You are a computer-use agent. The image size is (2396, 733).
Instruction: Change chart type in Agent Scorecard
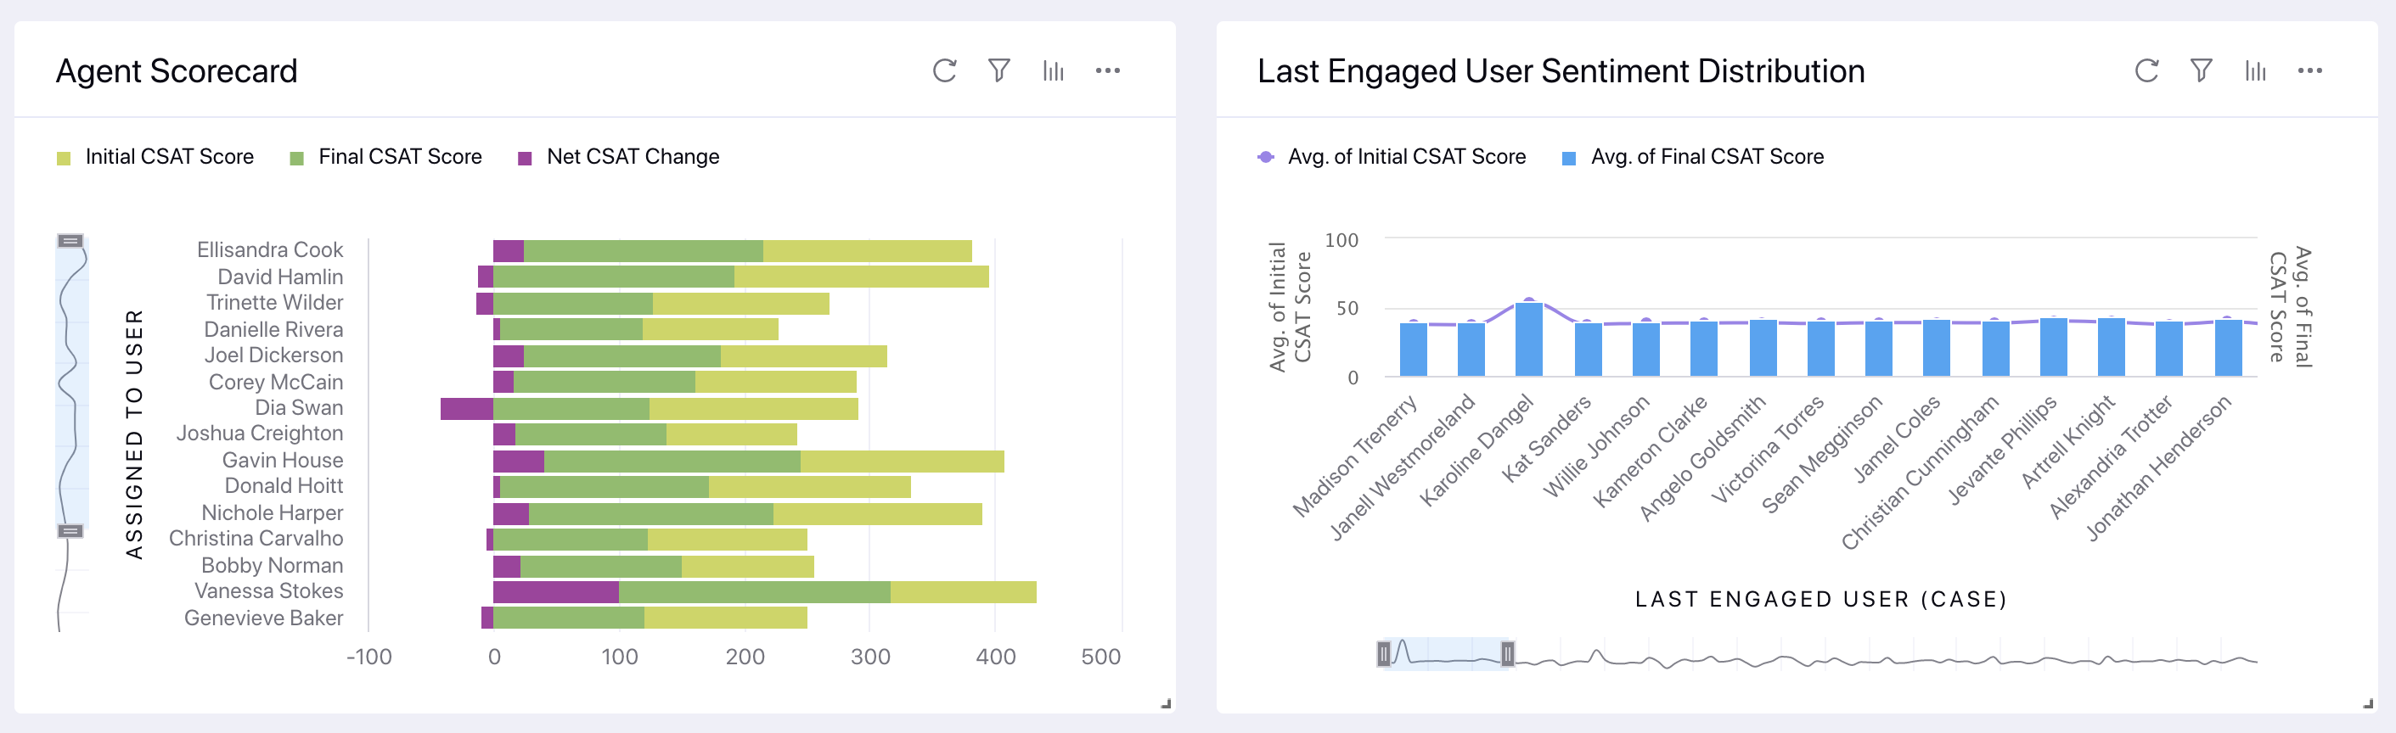point(1053,70)
